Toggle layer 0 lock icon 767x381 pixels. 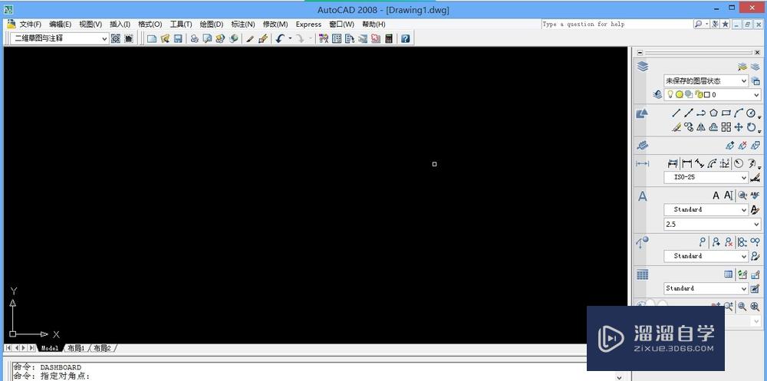coord(699,95)
